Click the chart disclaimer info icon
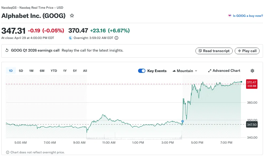This screenshot has height=156, width=264. (x=8, y=152)
